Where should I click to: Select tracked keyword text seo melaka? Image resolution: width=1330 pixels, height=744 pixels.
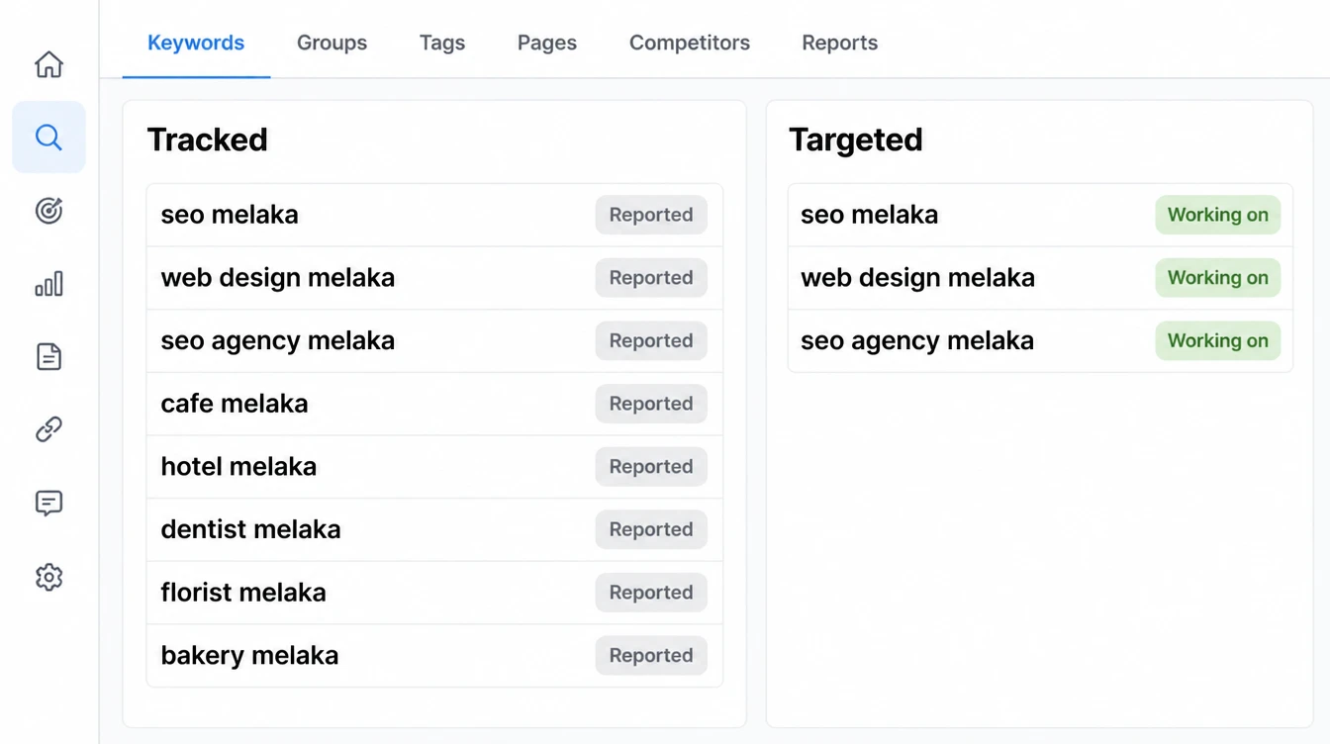pos(230,215)
